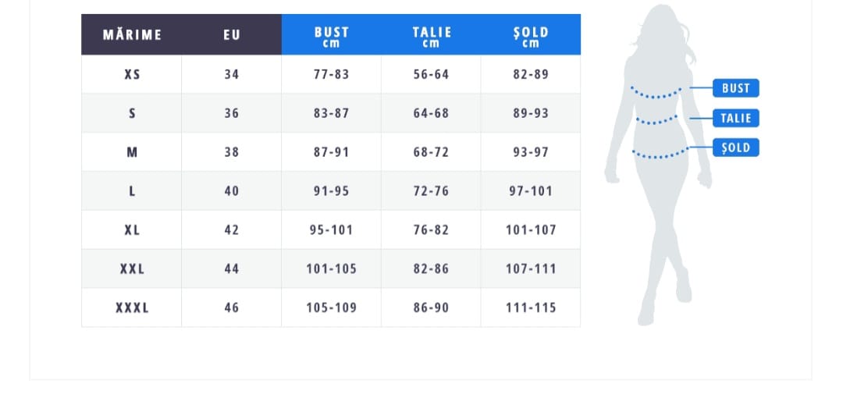Image resolution: width=843 pixels, height=398 pixels.
Task: Pick the L size cell
Action: point(132,191)
